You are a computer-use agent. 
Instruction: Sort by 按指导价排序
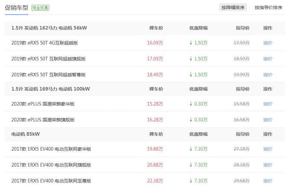pyautogui.click(x=268, y=7)
